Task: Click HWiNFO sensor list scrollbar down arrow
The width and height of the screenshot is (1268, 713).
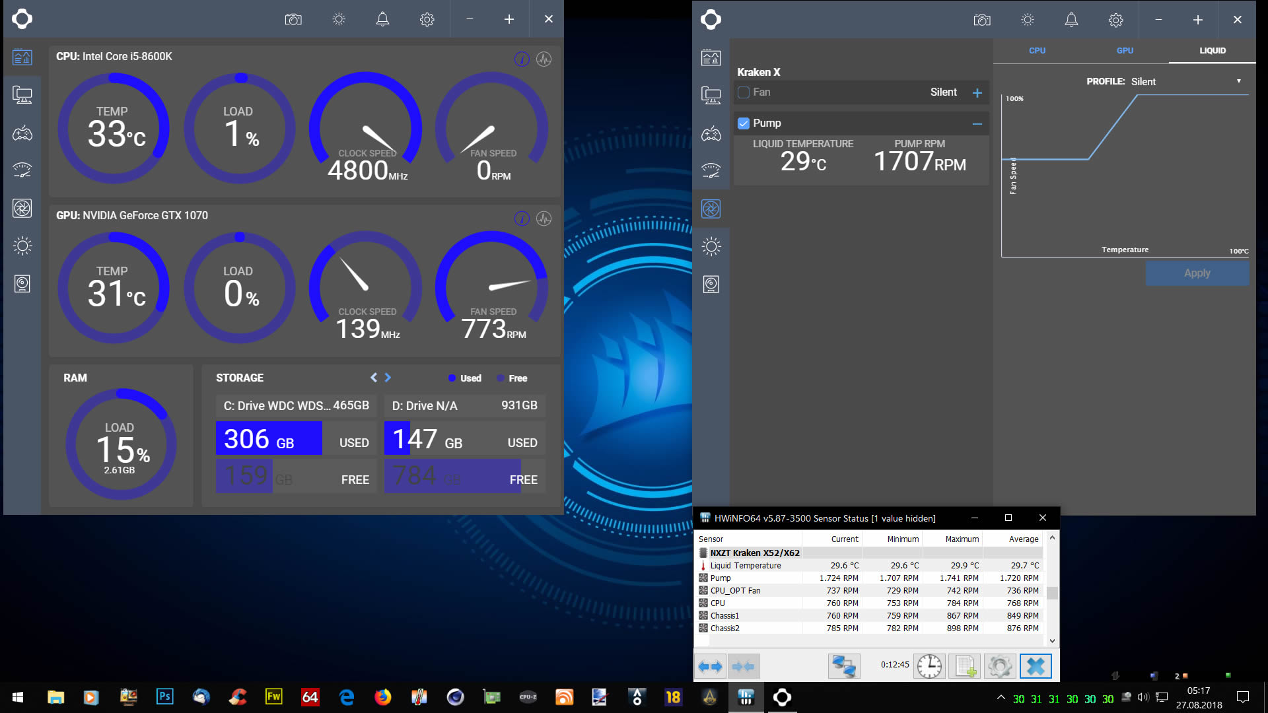Action: [x=1052, y=640]
